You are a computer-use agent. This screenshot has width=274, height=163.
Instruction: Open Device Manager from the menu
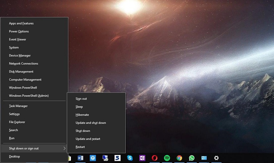click(x=20, y=56)
